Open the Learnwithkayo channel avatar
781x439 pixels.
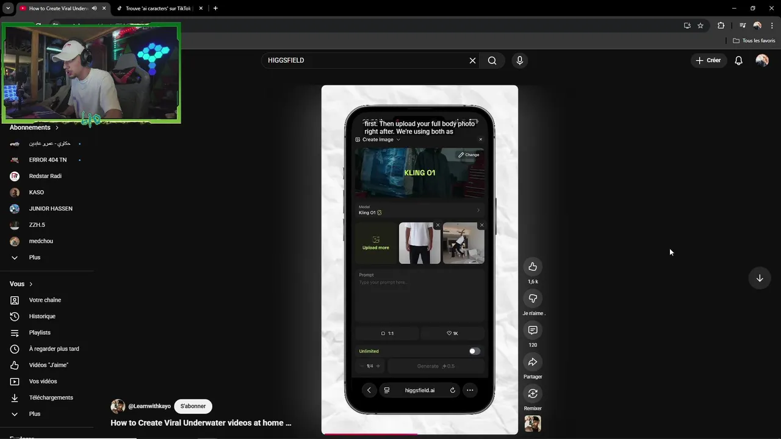point(118,406)
